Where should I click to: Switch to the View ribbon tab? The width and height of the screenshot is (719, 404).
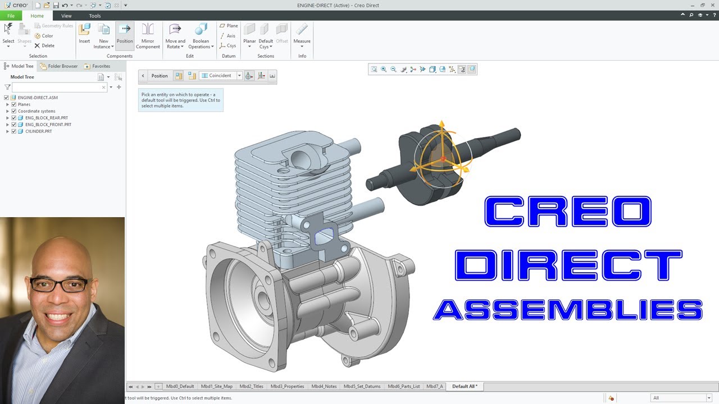tap(66, 16)
